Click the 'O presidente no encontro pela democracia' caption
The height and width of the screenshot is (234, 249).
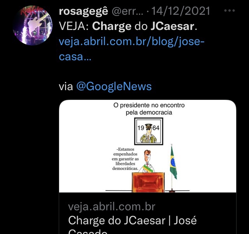tap(149, 109)
